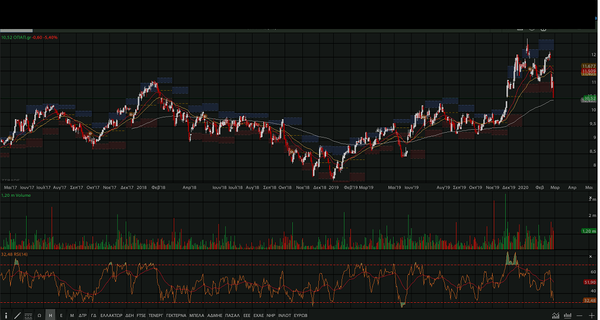Open the chart type icon at bottom right
This screenshot has width=600, height=320.
click(556, 316)
